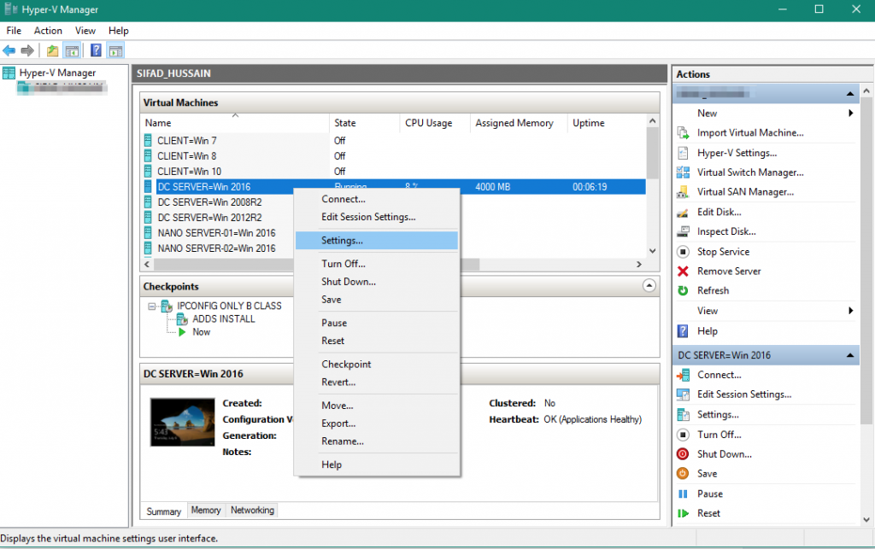The image size is (875, 549).
Task: Click Virtual SAN Manager icon
Action: pos(683,192)
